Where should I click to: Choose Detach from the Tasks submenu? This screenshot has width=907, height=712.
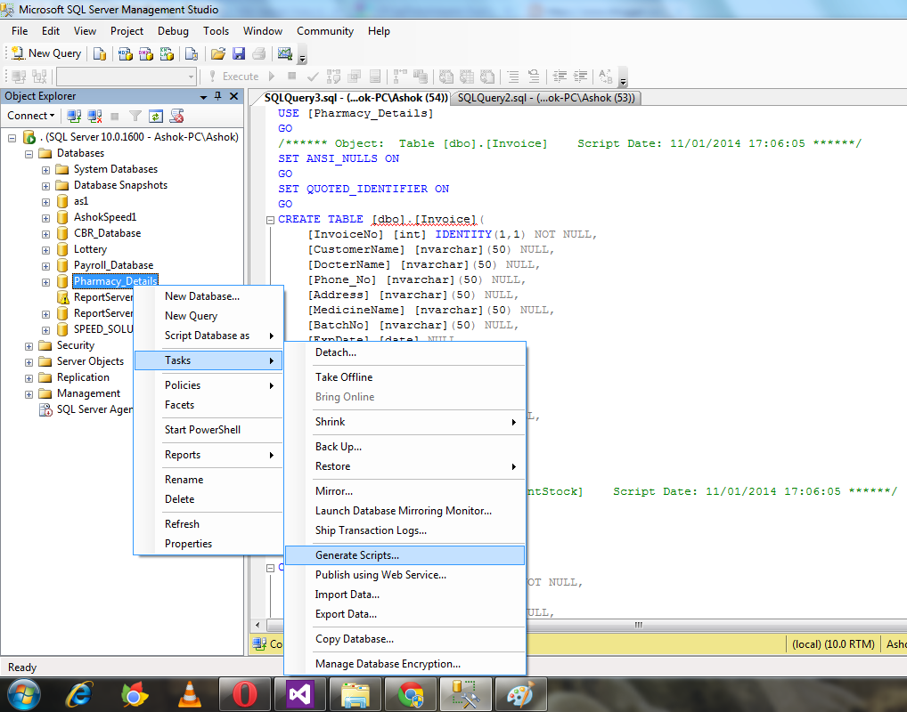tap(404, 352)
